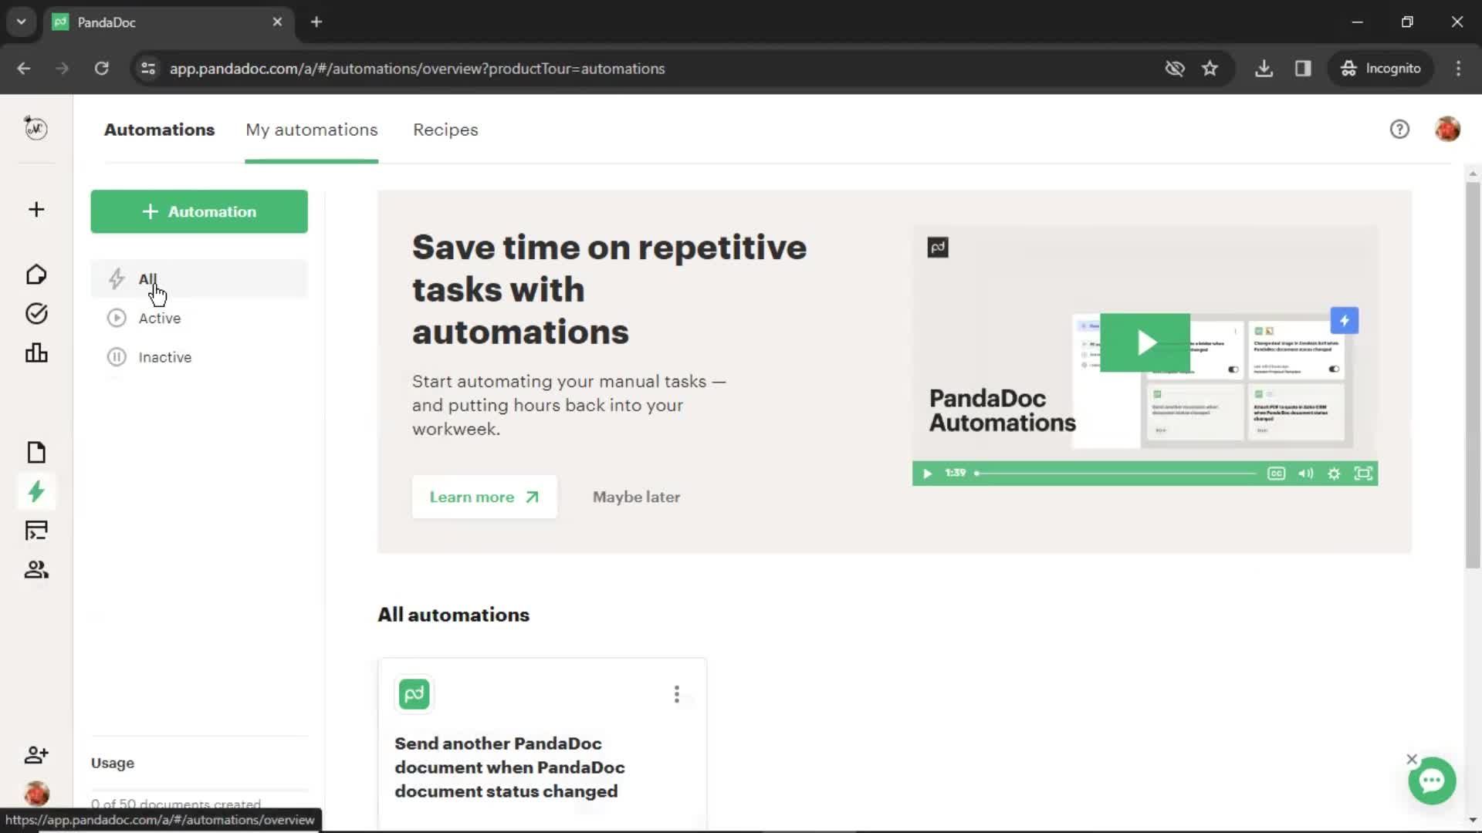Click the Automations lightning bolt icon

click(x=36, y=492)
